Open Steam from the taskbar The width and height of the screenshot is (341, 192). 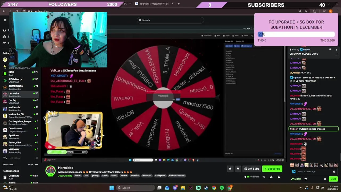click(x=206, y=188)
